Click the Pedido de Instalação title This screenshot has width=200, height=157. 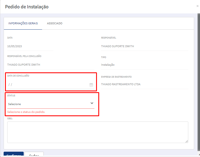[x=27, y=7]
